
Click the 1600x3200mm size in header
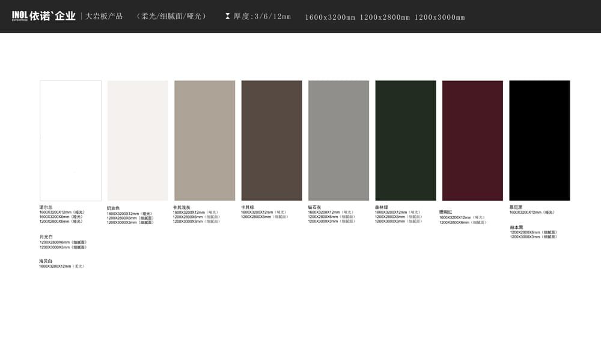click(x=330, y=17)
